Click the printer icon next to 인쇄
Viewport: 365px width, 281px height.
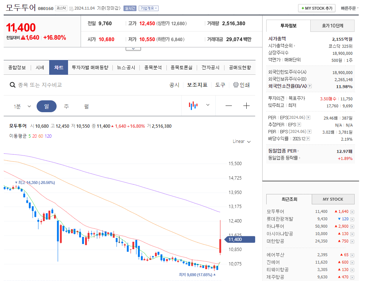point(236,85)
